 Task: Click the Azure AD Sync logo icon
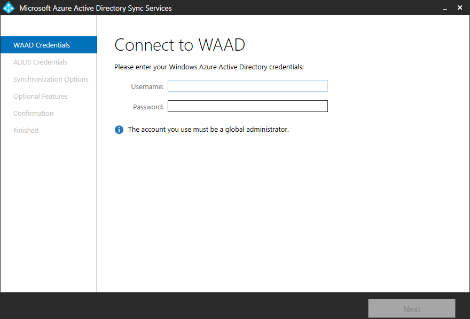[9, 8]
